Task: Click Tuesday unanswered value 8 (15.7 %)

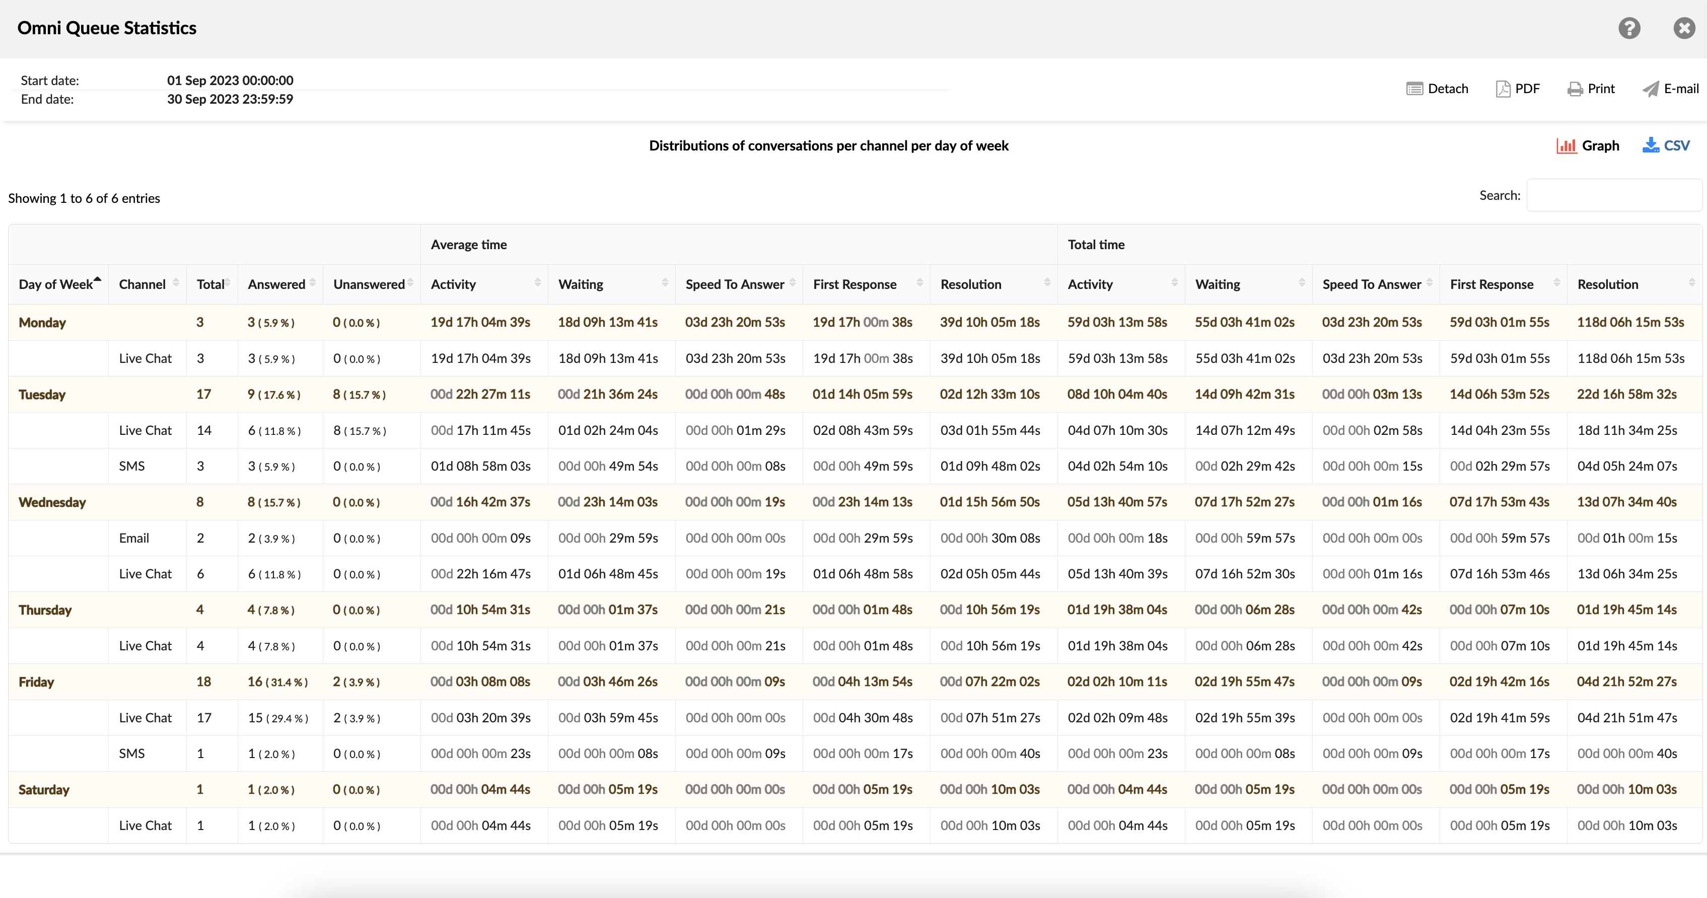Action: [x=359, y=395]
